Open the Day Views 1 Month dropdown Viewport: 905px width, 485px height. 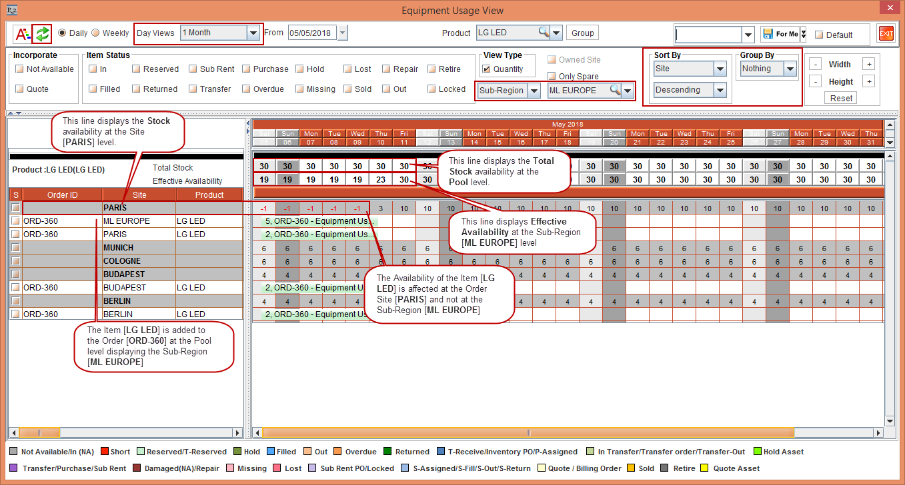pos(253,33)
